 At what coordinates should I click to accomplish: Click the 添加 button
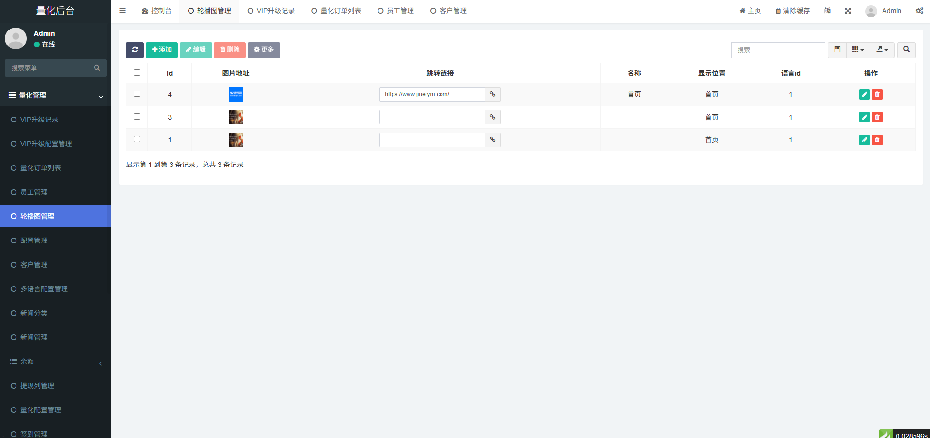162,50
